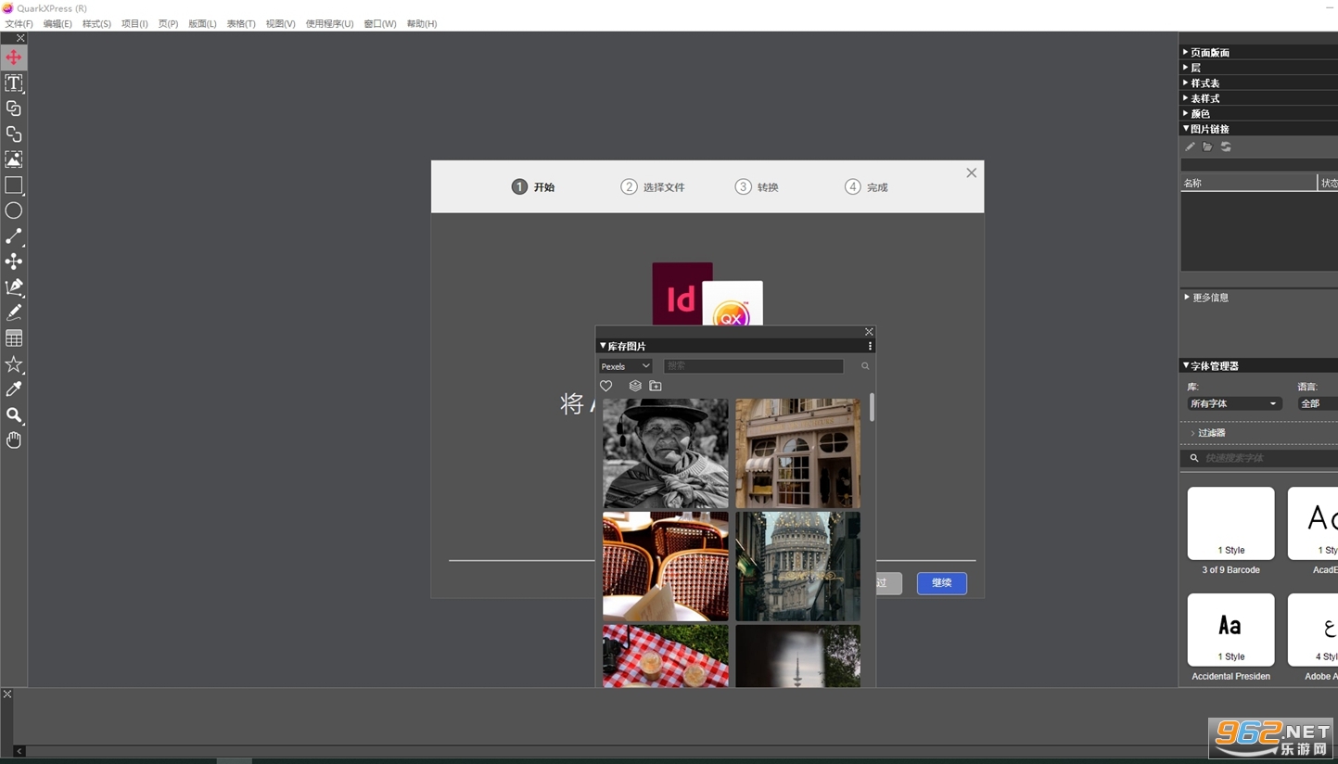The width and height of the screenshot is (1338, 764).
Task: Click the stock images vertical scrollbar
Action: point(872,408)
